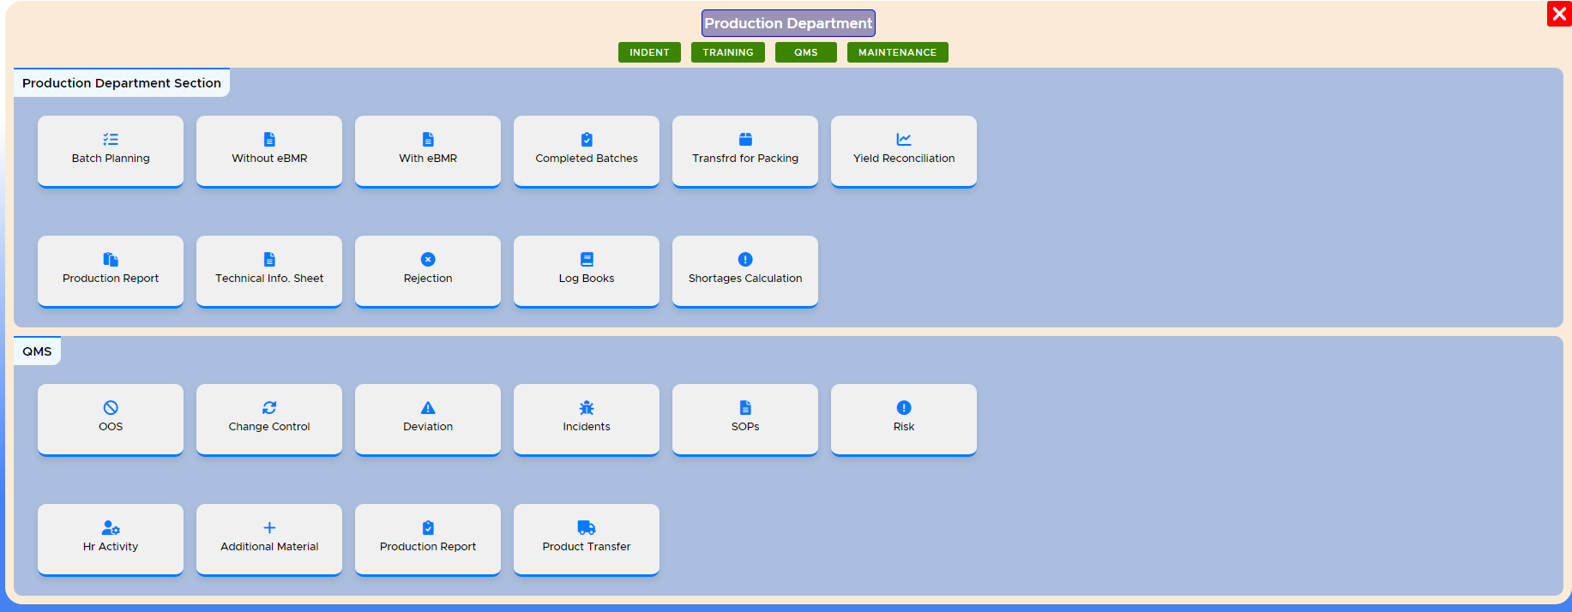Go to the TRAINING tab

pos(727,52)
